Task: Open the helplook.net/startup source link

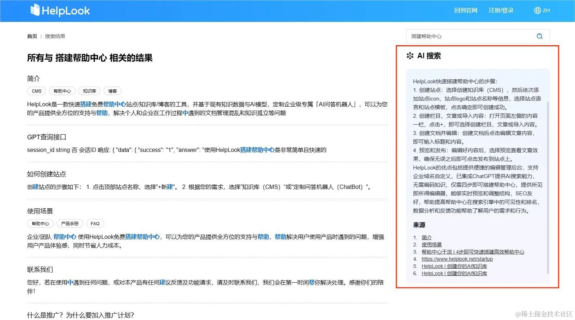Action: click(457, 259)
